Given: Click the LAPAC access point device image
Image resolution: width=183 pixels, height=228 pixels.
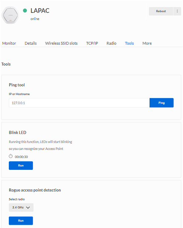Looking at the screenshot, I should point(10,15).
